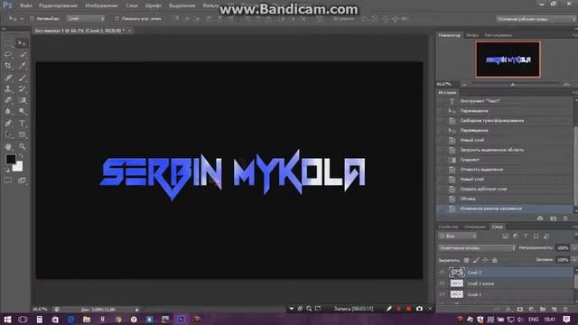Open the workspace switcher dropdown
578x325 pixels.
point(536,19)
